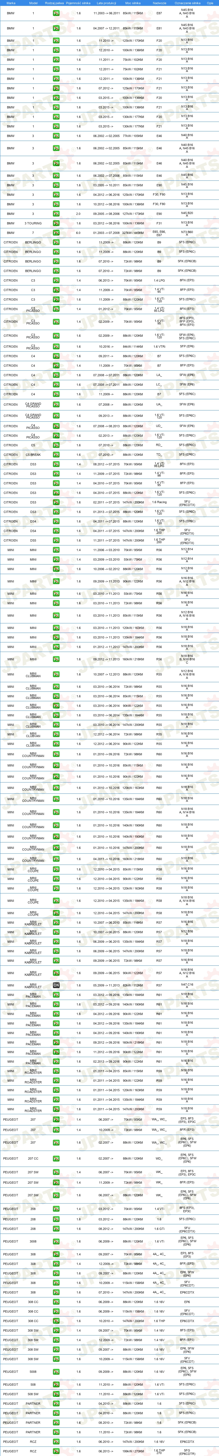Screen dimensions: 219x1456
Task: Click the fuel icon in PEUGEOT 3008 row
Action: [57, 1242]
